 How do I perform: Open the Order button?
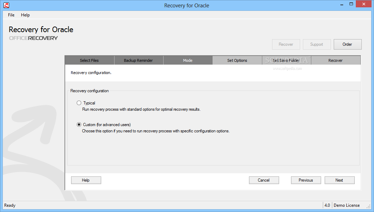click(347, 44)
